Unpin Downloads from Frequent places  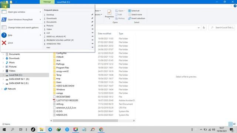92,18
